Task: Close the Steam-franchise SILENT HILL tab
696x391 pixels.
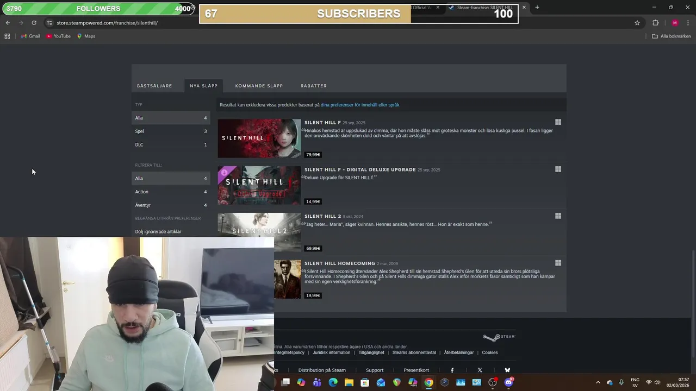Action: click(x=524, y=8)
